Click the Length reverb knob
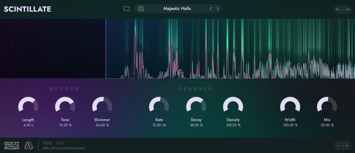Viewport: 355px width, 153px height. [x=28, y=105]
